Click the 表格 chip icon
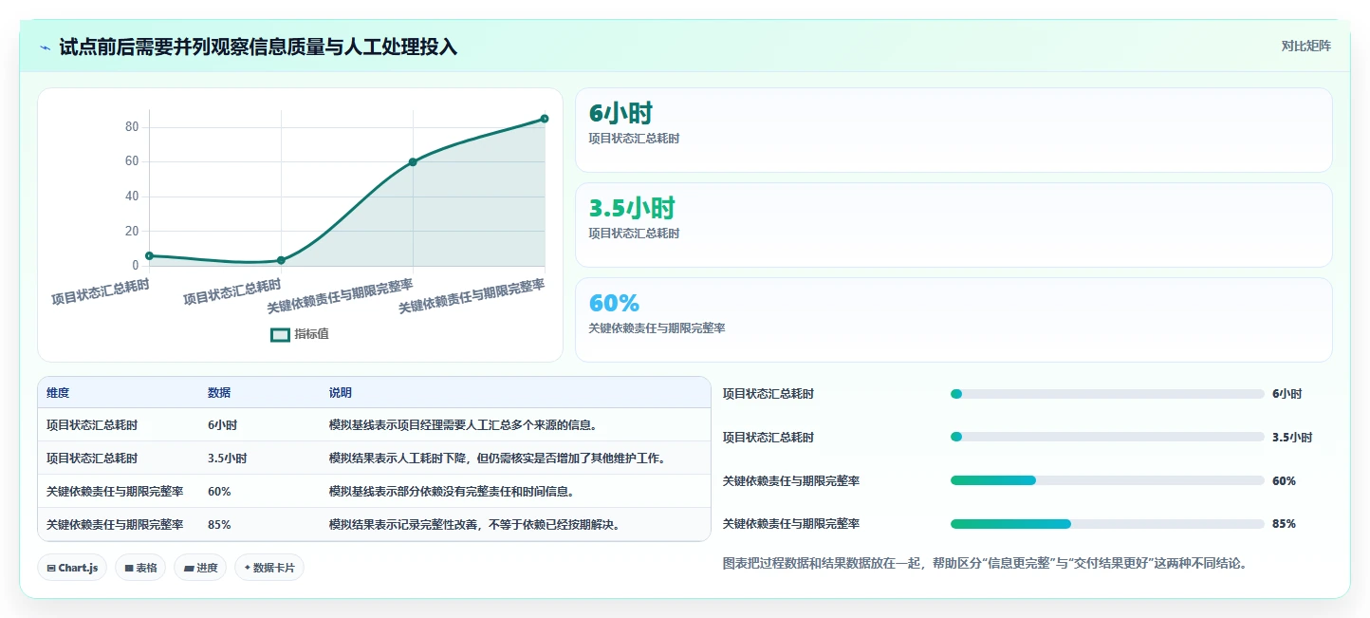 click(129, 568)
